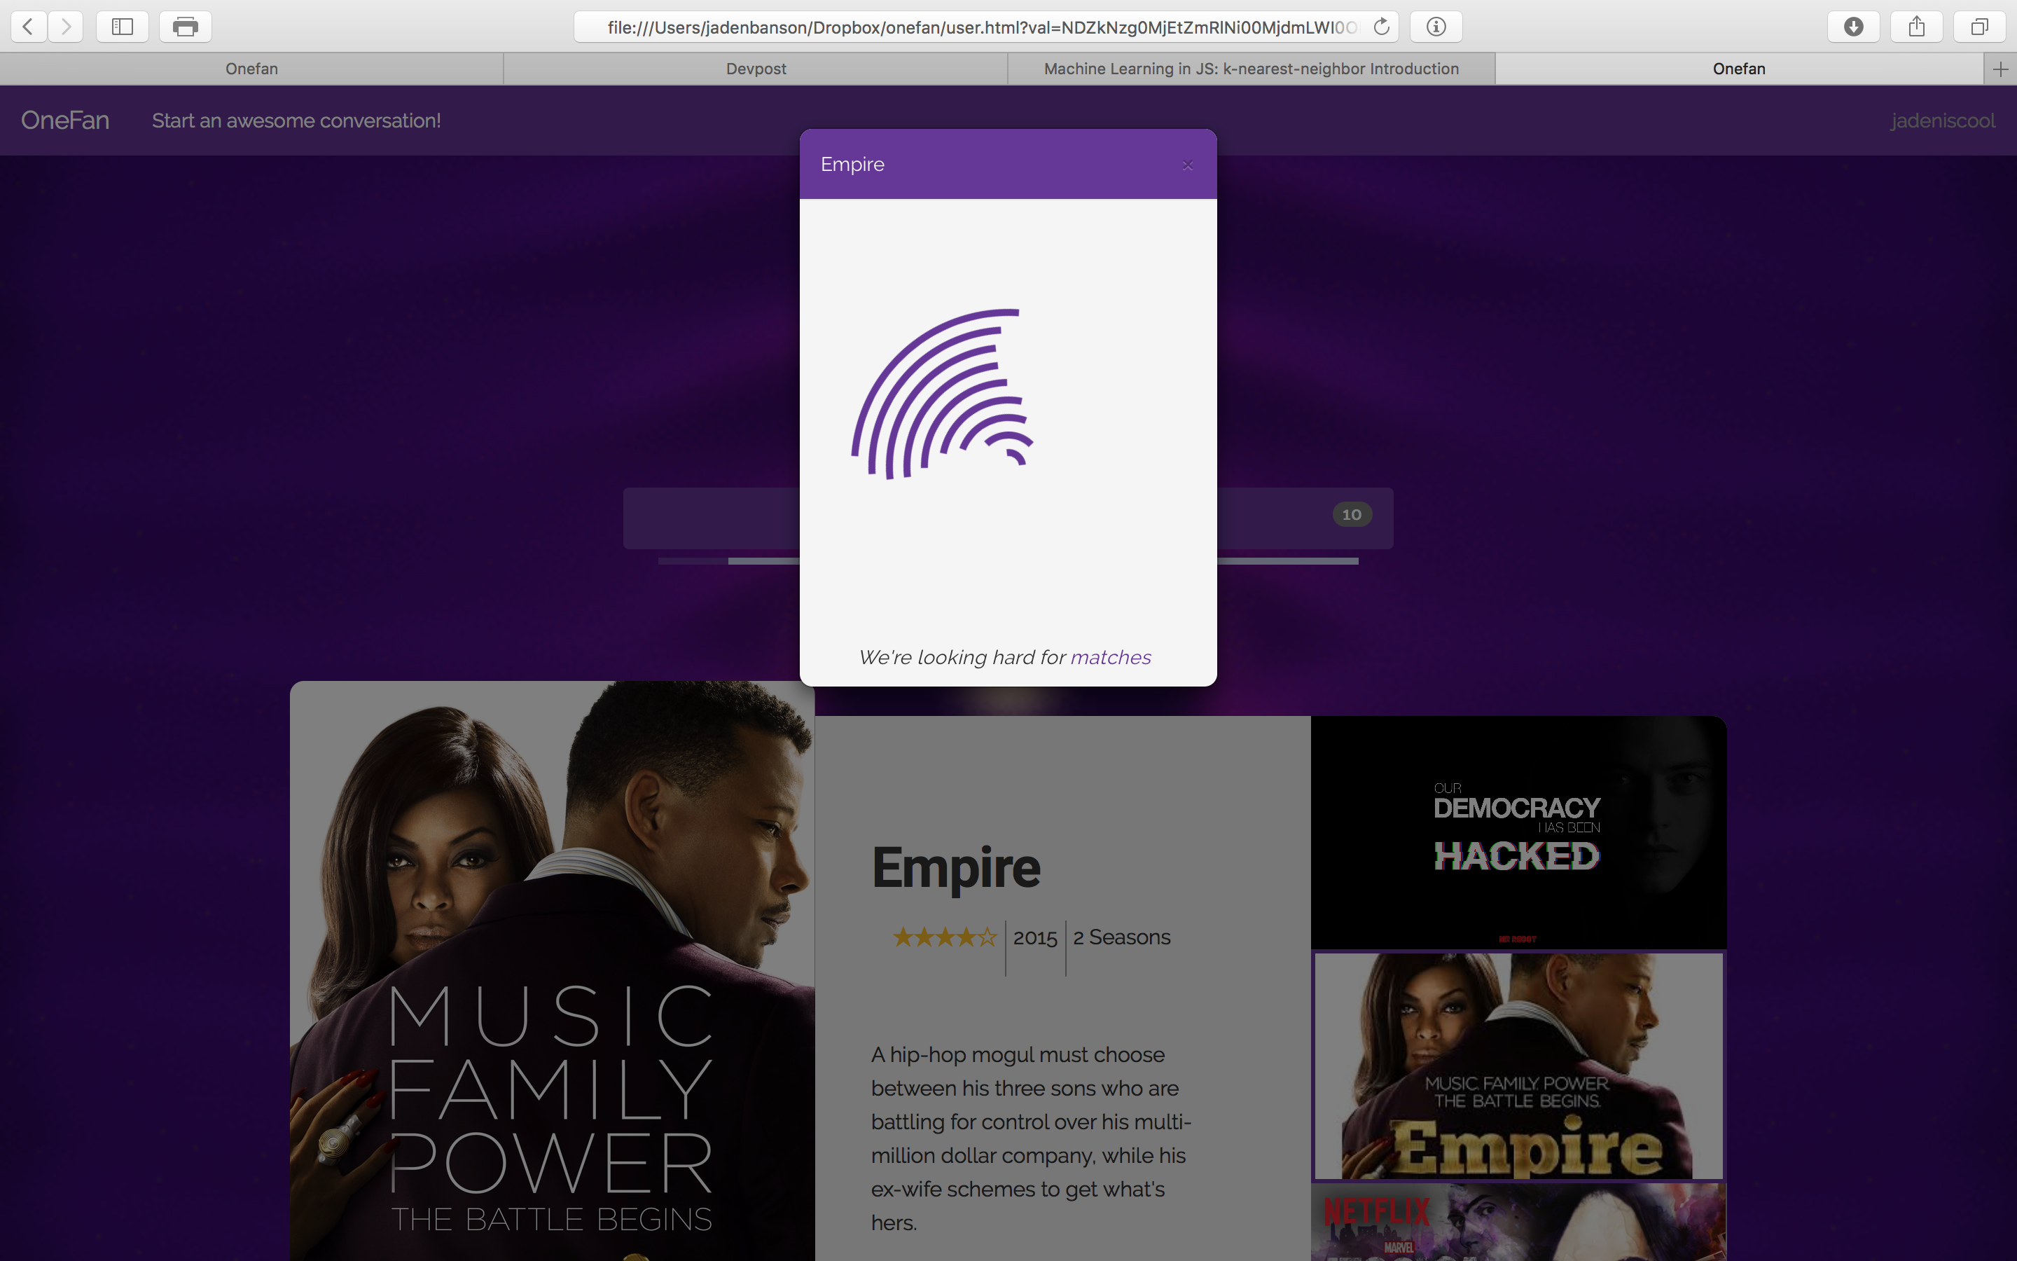Show downloads via the download arrow icon
Image resolution: width=2017 pixels, height=1261 pixels.
point(1853,27)
